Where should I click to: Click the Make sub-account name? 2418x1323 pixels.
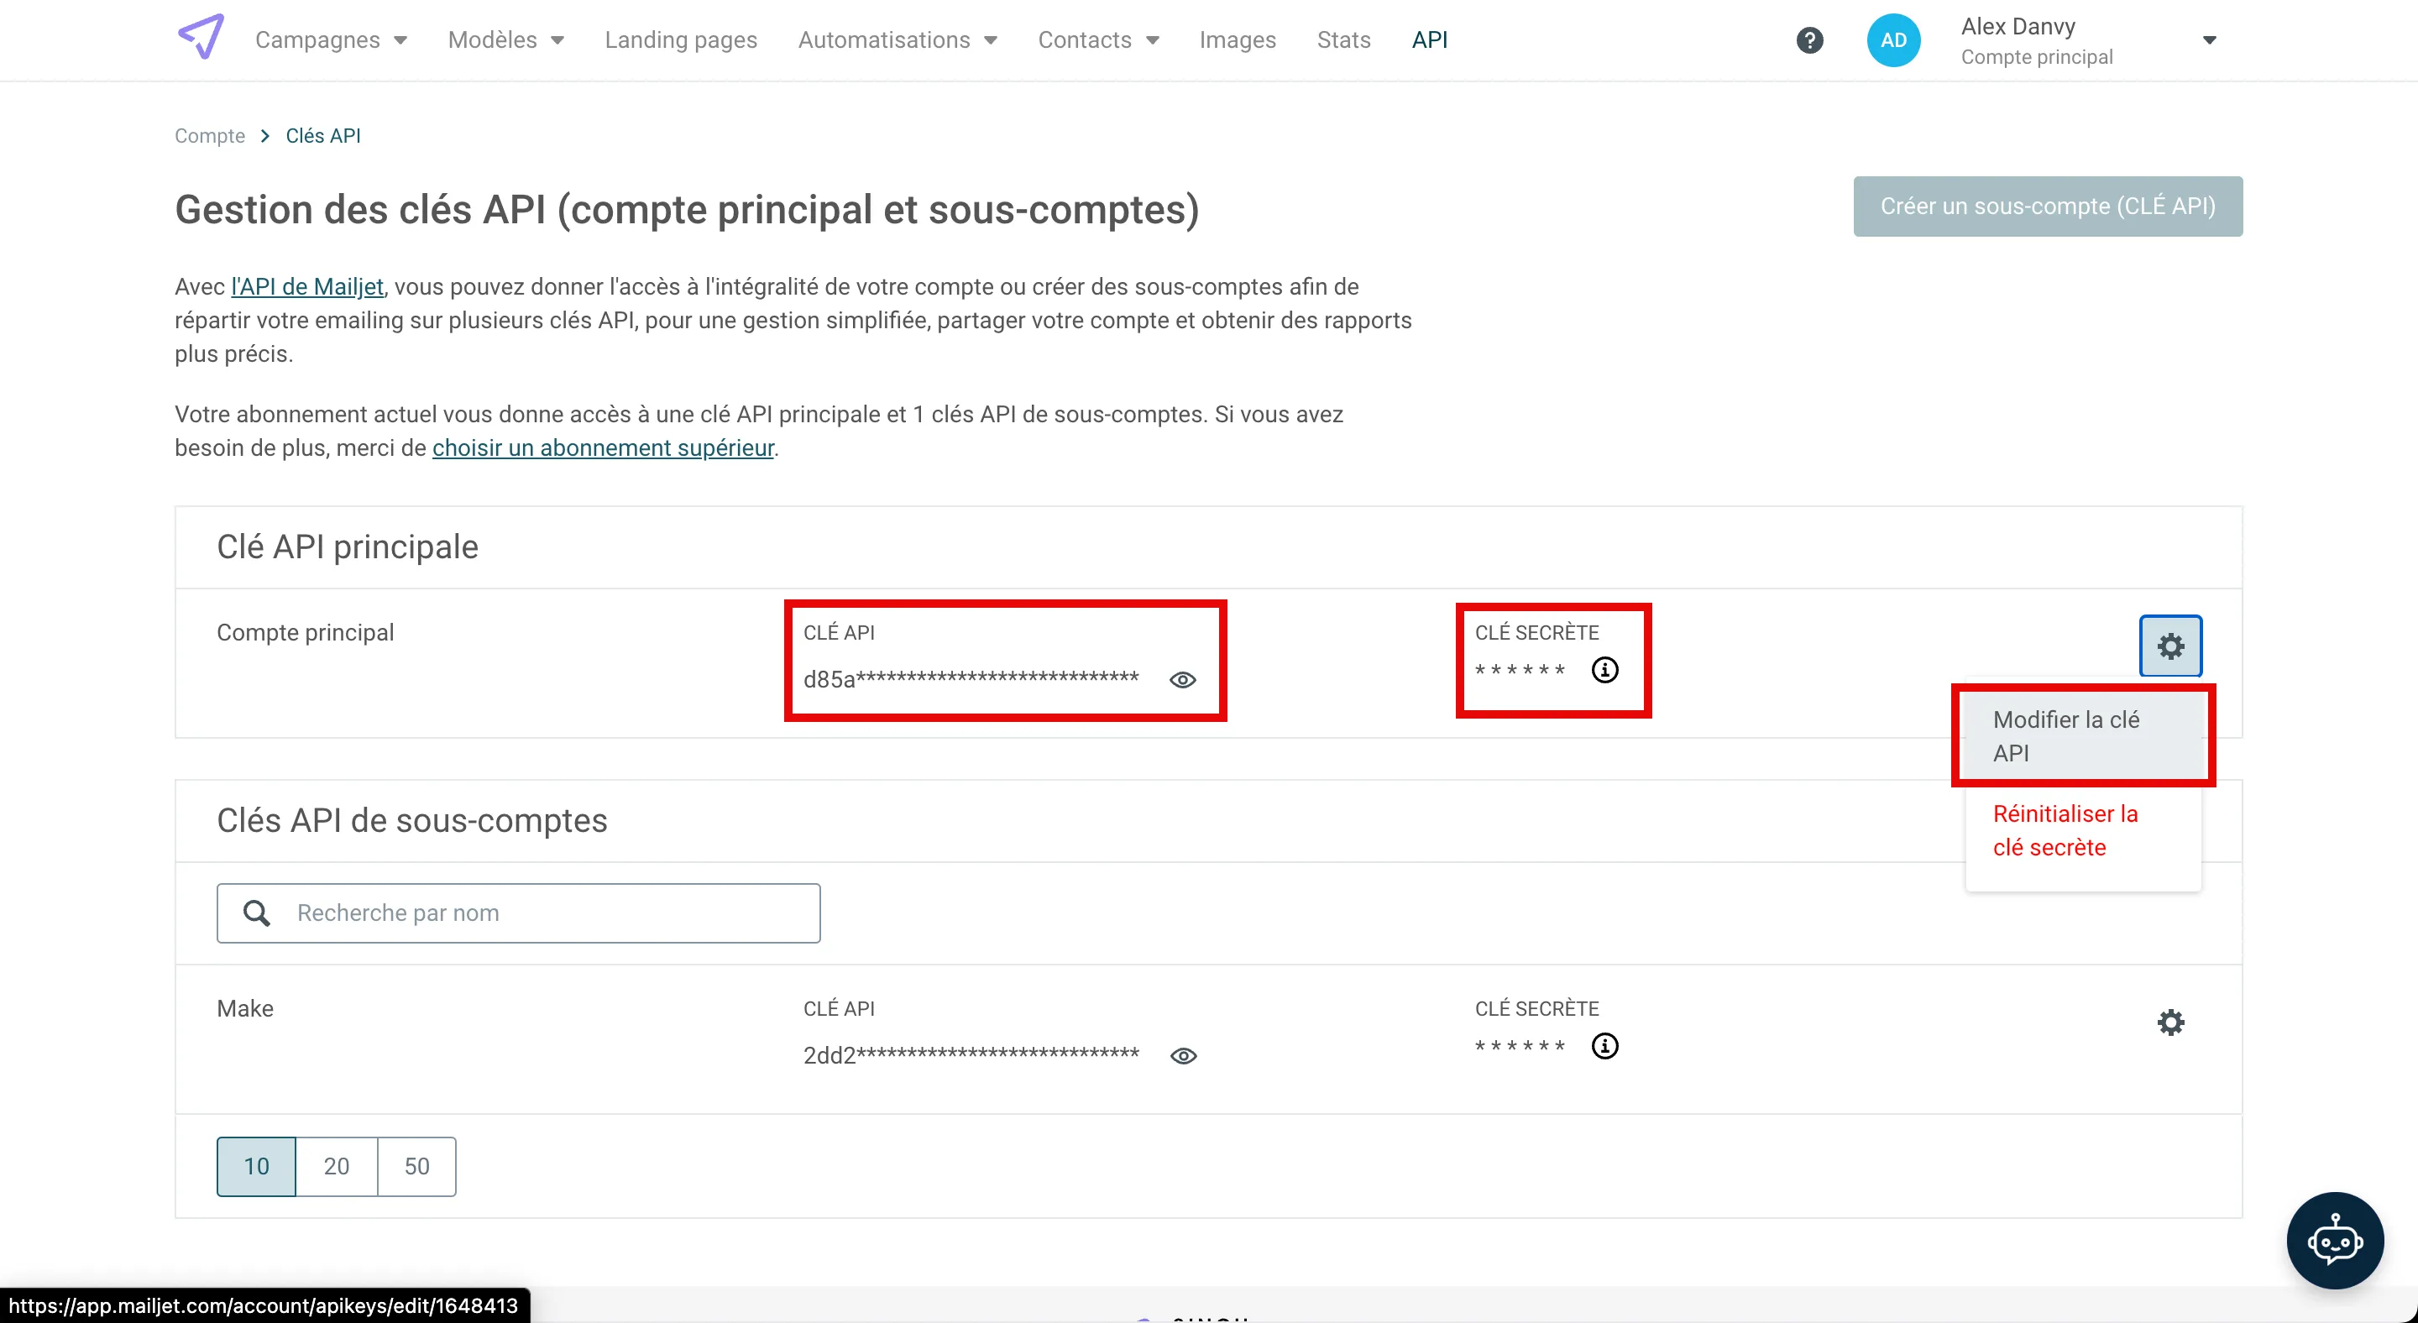pos(245,1009)
